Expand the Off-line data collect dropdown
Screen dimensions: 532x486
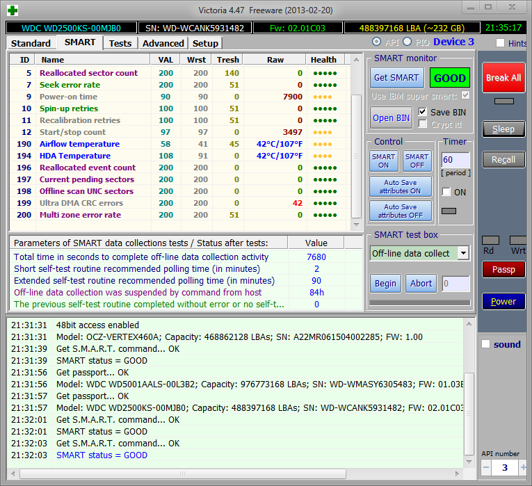pyautogui.click(x=463, y=253)
